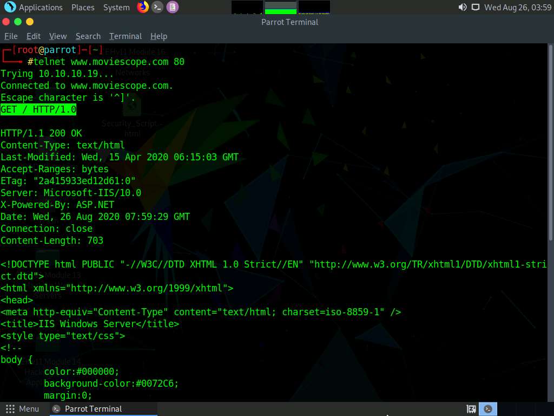Viewport: 554px width, 416px height.
Task: Click the Content-Length: 703 line
Action: pos(52,240)
